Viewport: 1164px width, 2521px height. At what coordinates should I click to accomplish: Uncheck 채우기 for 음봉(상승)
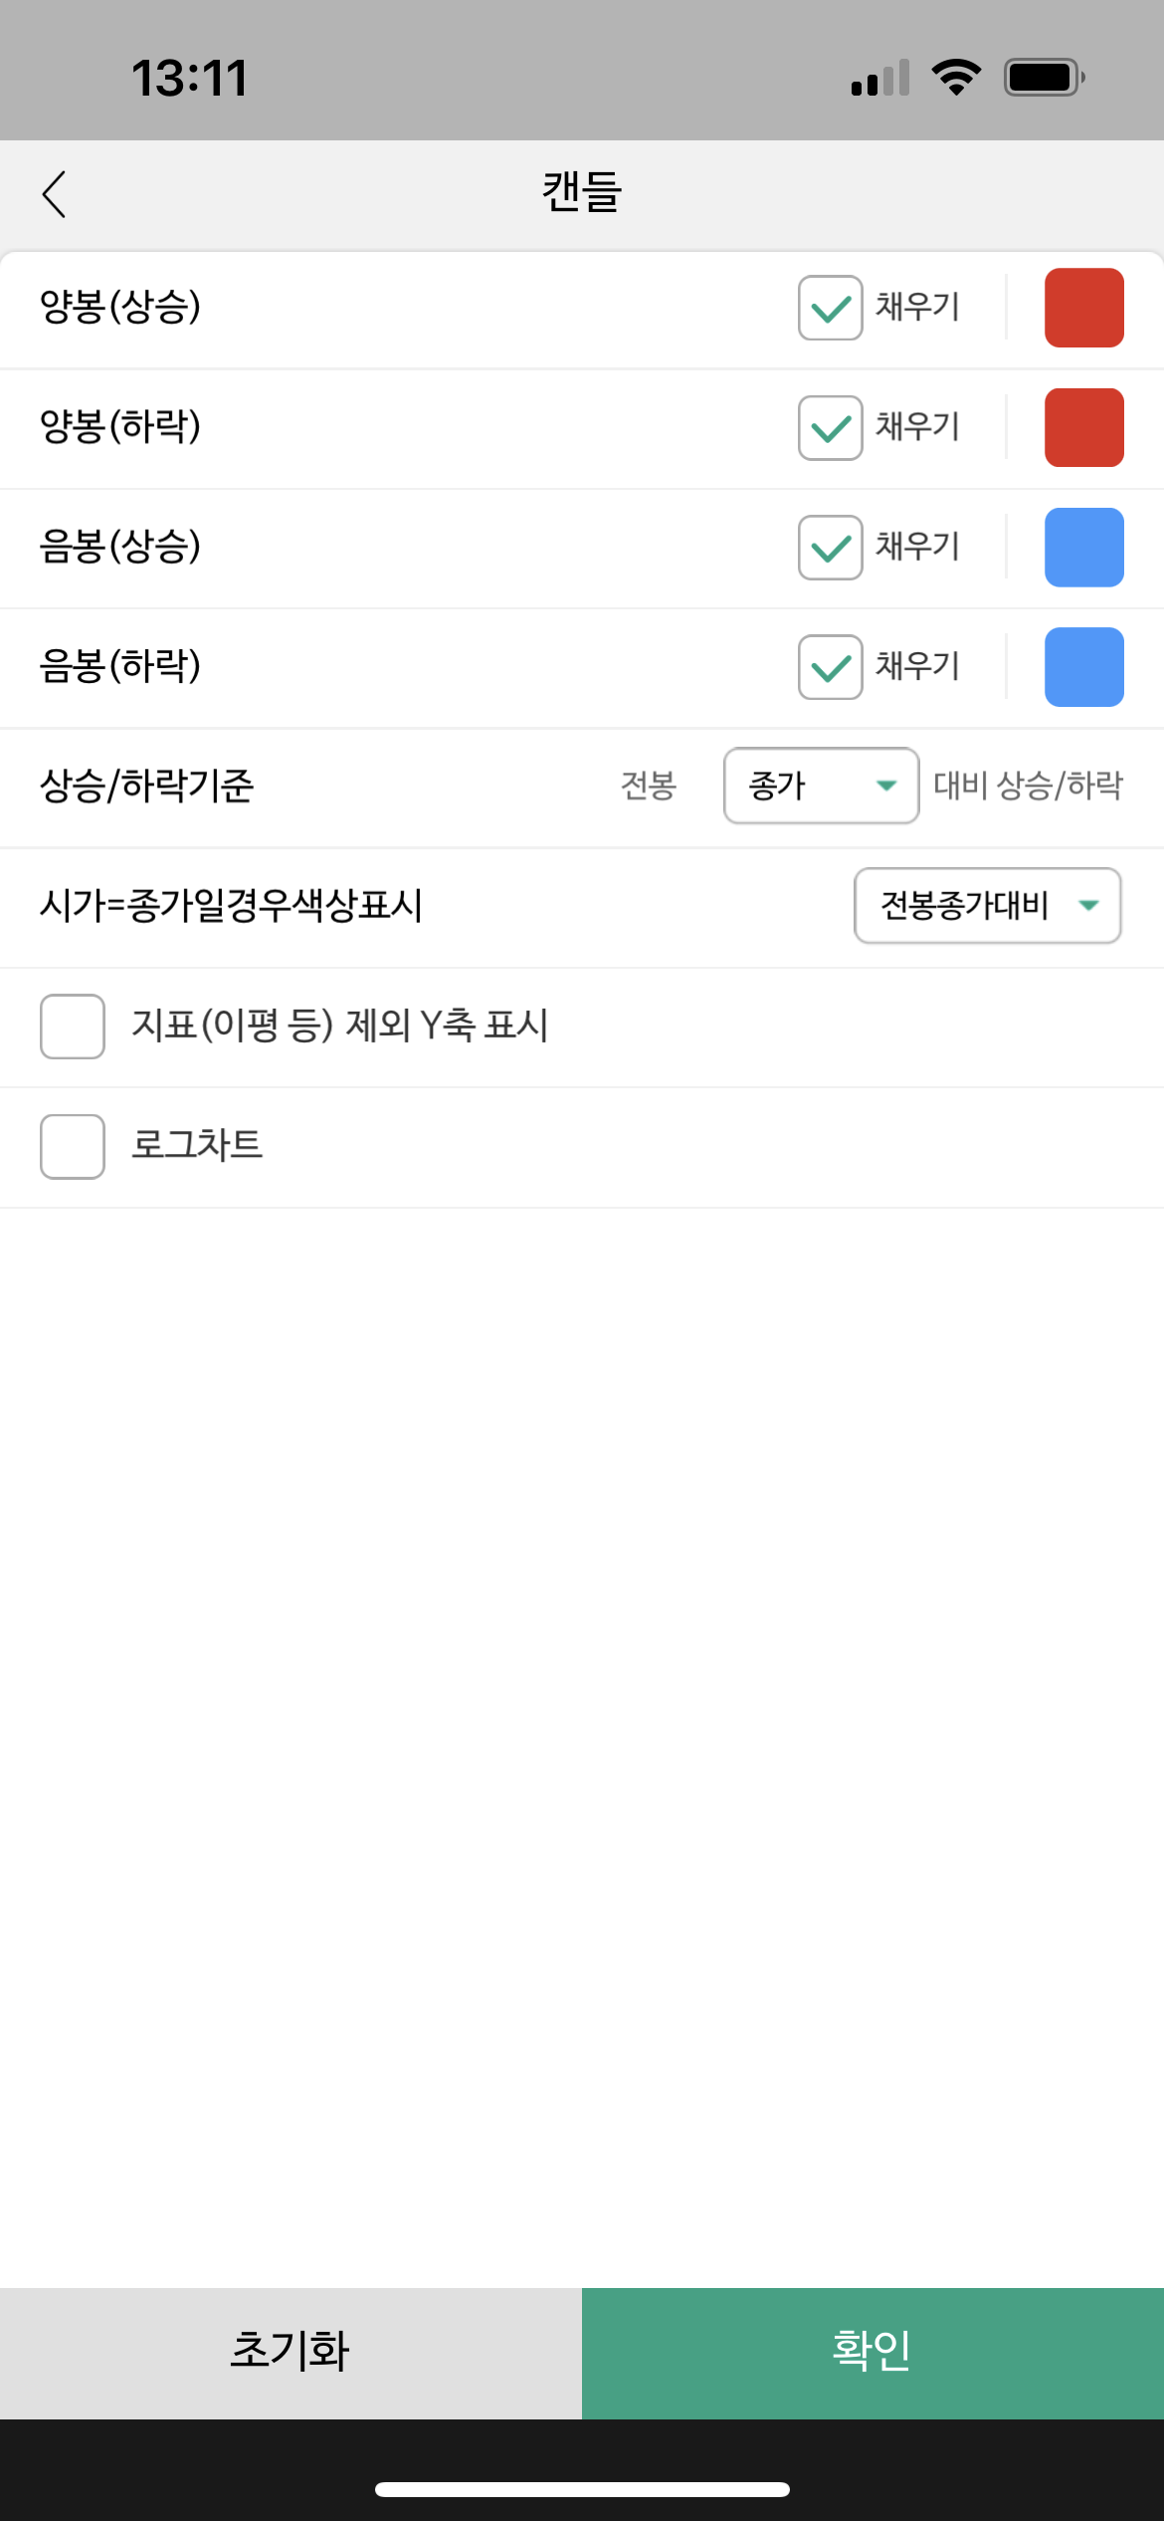coord(831,548)
